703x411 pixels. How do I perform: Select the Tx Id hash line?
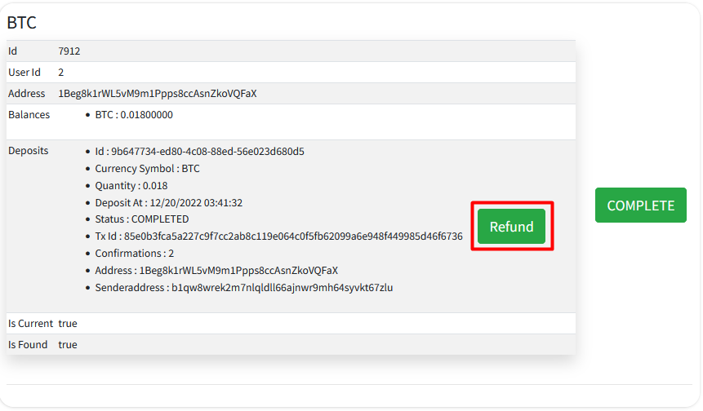coord(278,236)
